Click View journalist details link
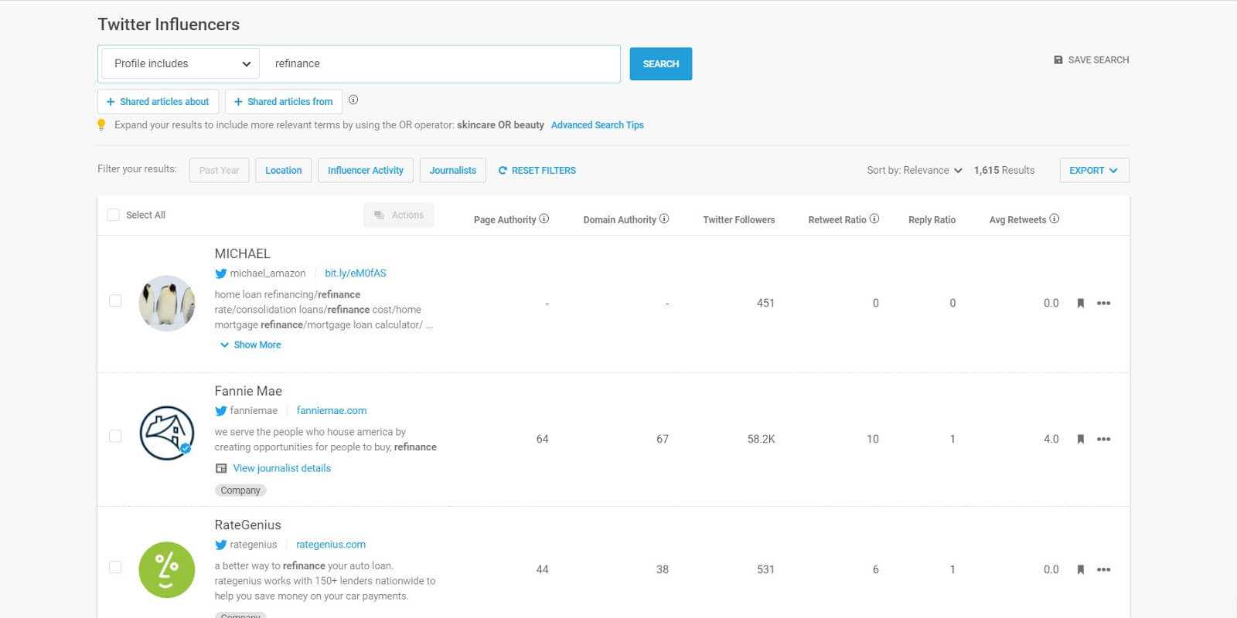This screenshot has height=618, width=1237. [282, 468]
